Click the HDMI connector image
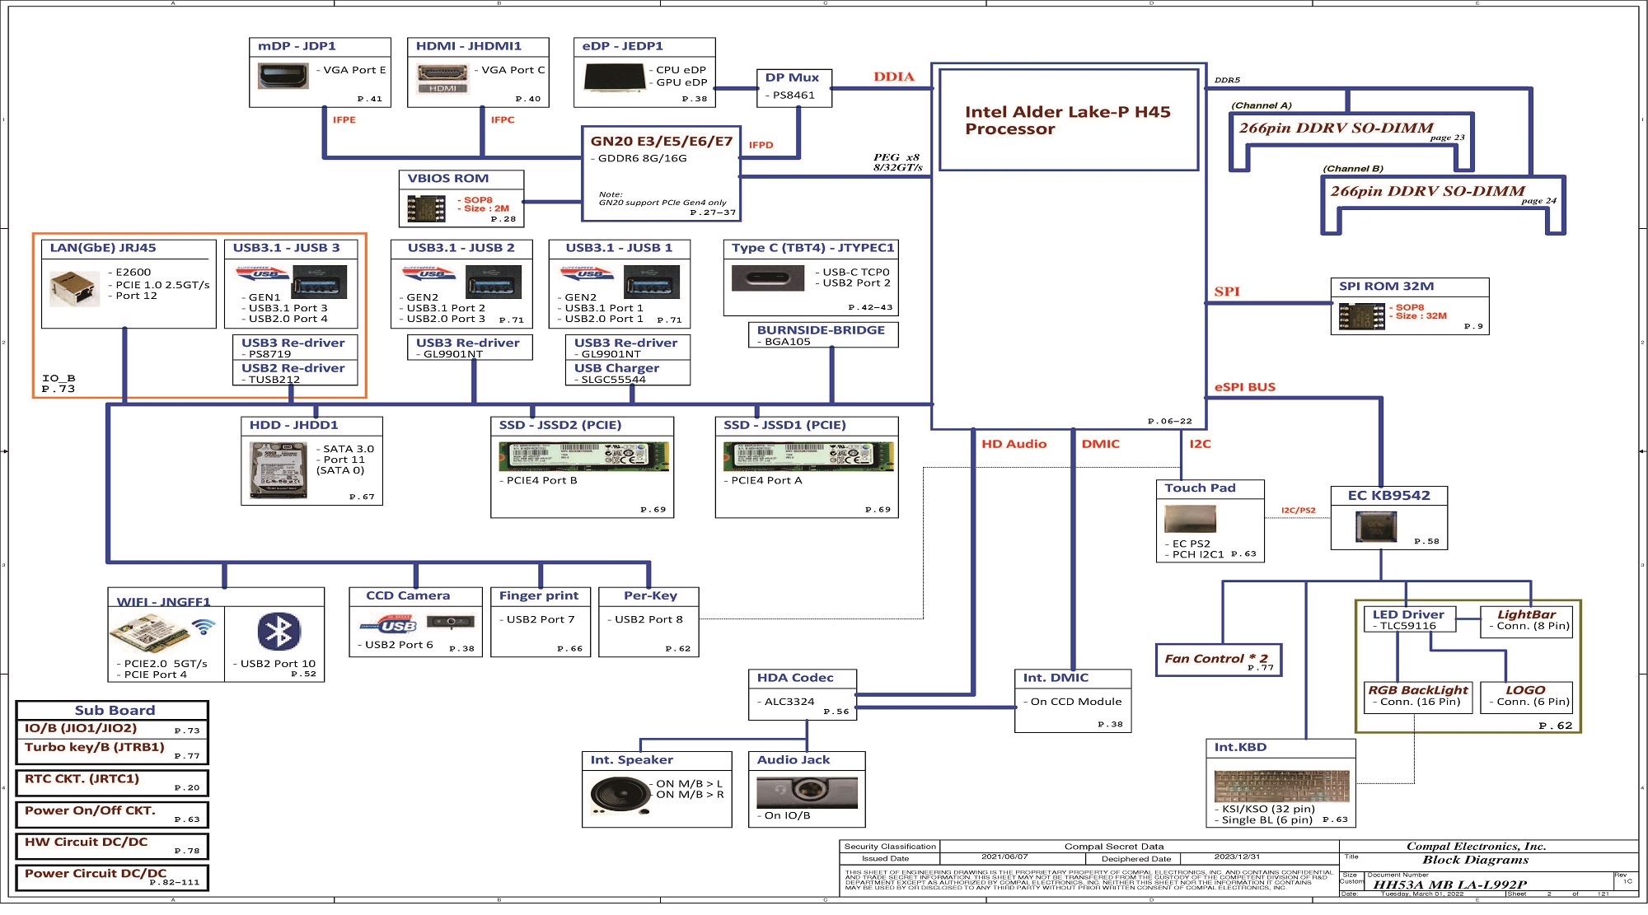The height and width of the screenshot is (915, 1648). pos(442,78)
